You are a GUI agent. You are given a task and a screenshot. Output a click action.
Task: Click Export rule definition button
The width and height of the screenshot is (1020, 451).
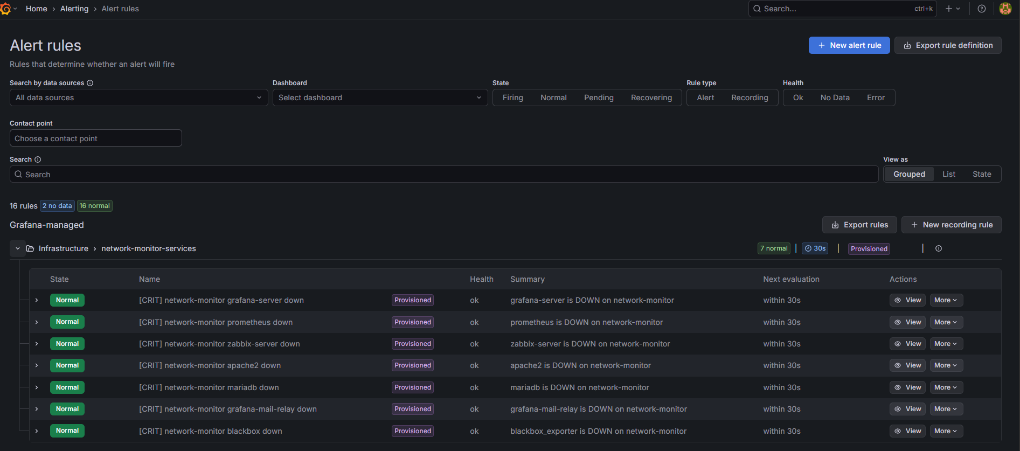[948, 45]
